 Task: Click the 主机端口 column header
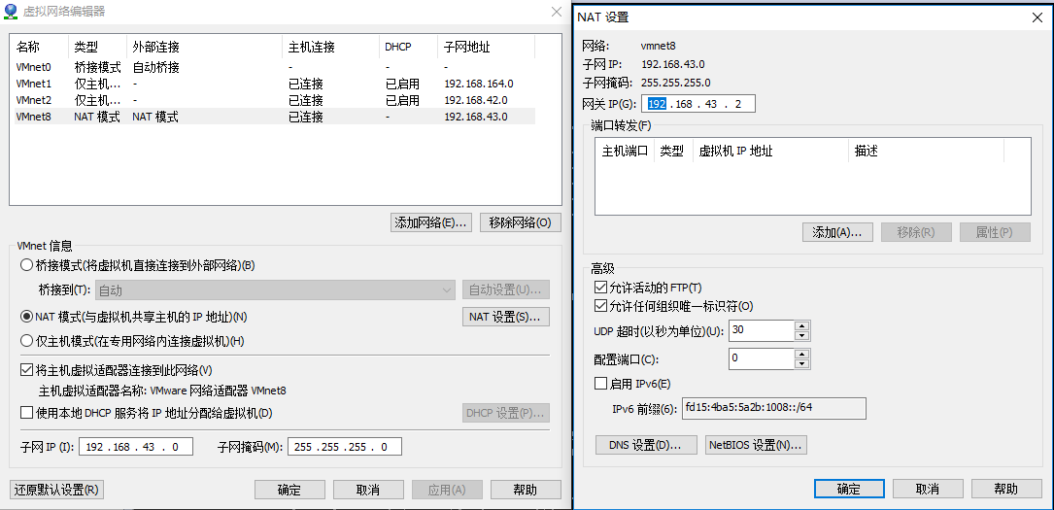(625, 152)
